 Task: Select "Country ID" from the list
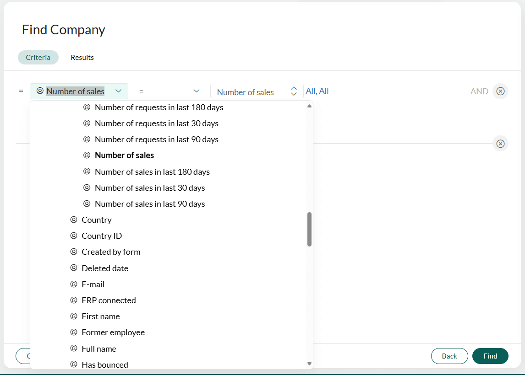pos(102,236)
